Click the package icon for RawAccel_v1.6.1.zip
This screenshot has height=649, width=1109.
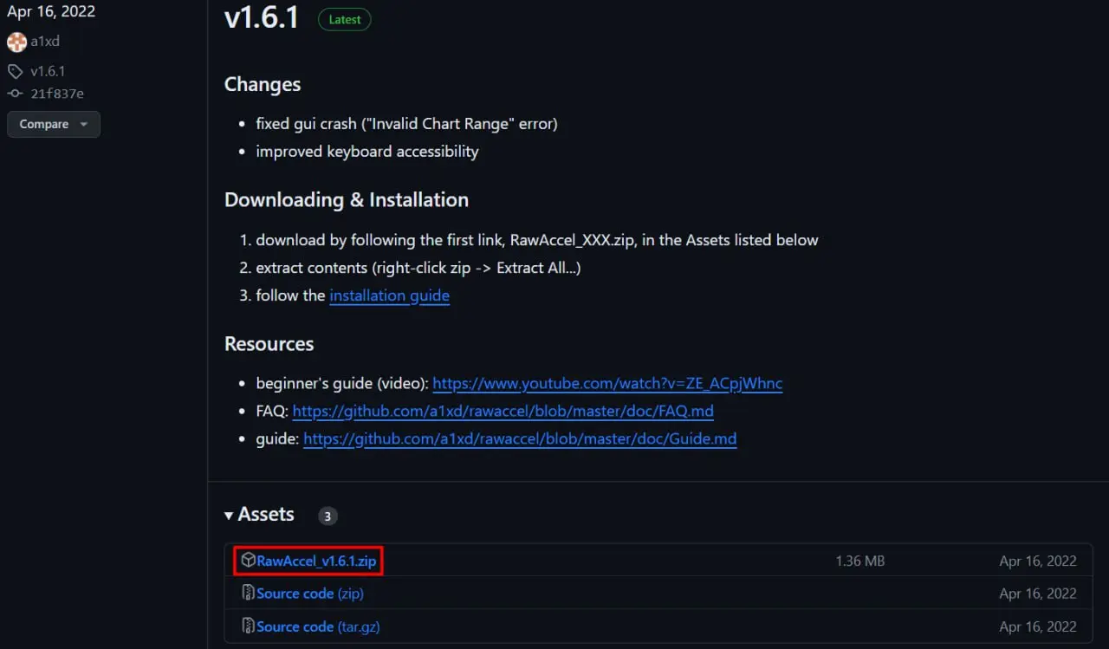(248, 561)
